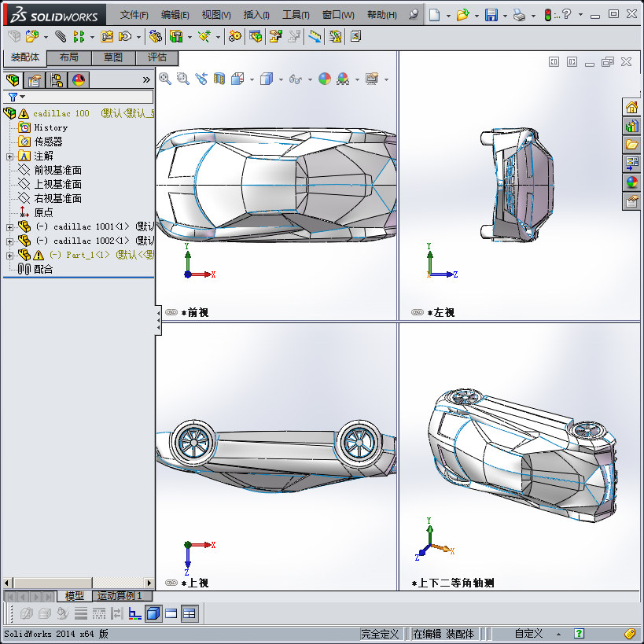
Task: Open the DisplayManager color ball tab
Action: [79, 80]
